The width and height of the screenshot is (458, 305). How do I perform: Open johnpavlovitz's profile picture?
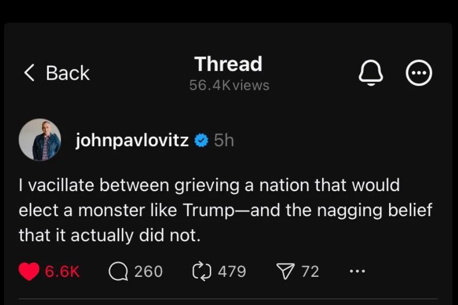tap(40, 140)
